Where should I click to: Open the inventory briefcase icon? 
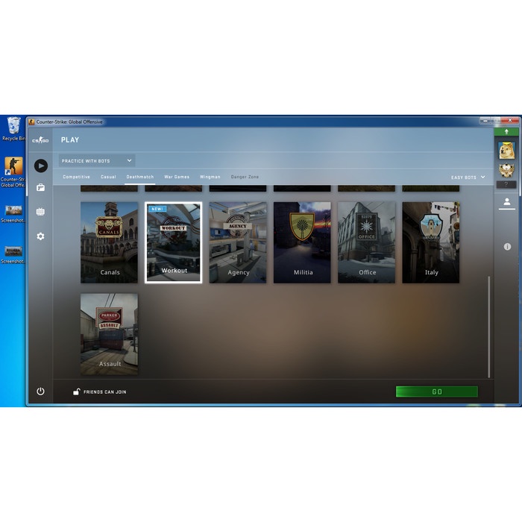coord(40,187)
